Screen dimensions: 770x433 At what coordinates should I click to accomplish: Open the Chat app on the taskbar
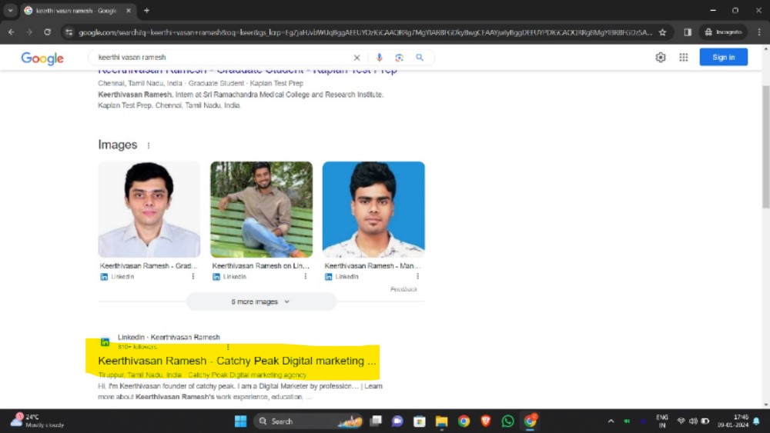pyautogui.click(x=397, y=421)
